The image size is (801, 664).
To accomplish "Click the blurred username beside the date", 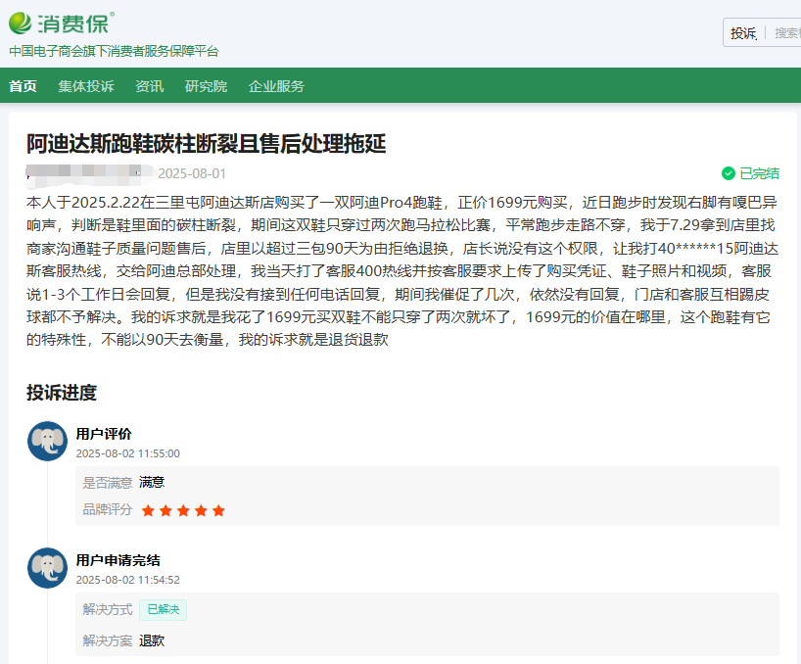I will pos(89,173).
